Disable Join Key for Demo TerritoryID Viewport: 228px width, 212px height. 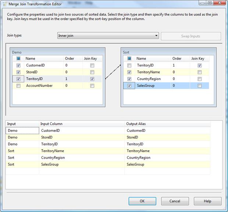coord(92,79)
